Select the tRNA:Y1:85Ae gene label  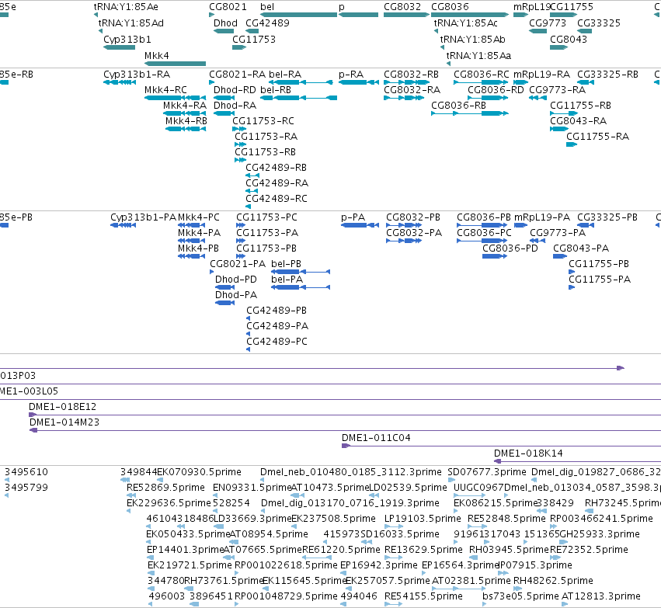(126, 7)
